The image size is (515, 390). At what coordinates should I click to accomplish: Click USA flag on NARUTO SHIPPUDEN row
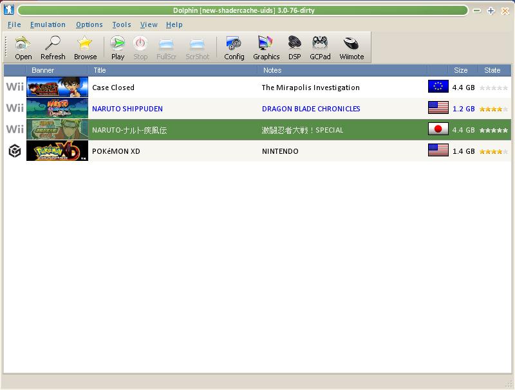pyautogui.click(x=438, y=107)
